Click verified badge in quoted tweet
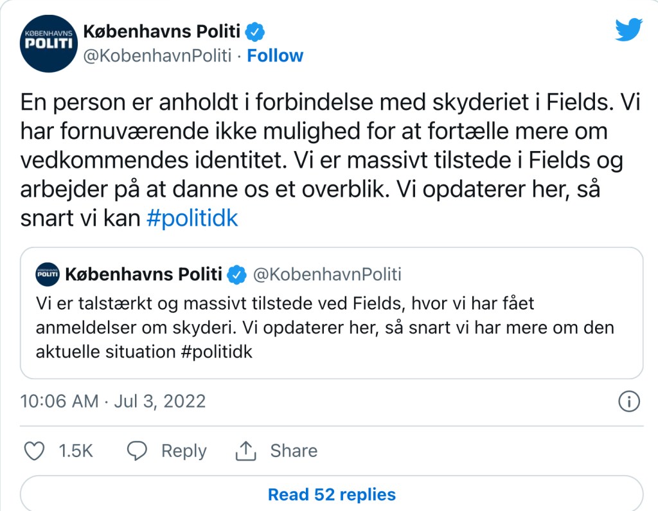 pyautogui.click(x=237, y=275)
